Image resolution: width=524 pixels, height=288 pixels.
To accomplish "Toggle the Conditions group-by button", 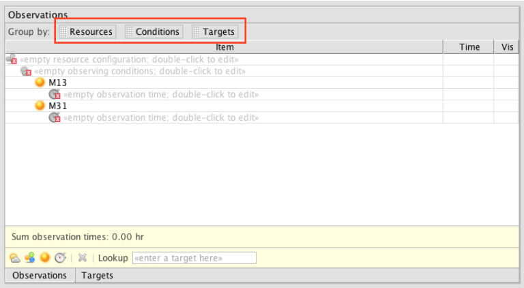I will tap(154, 32).
